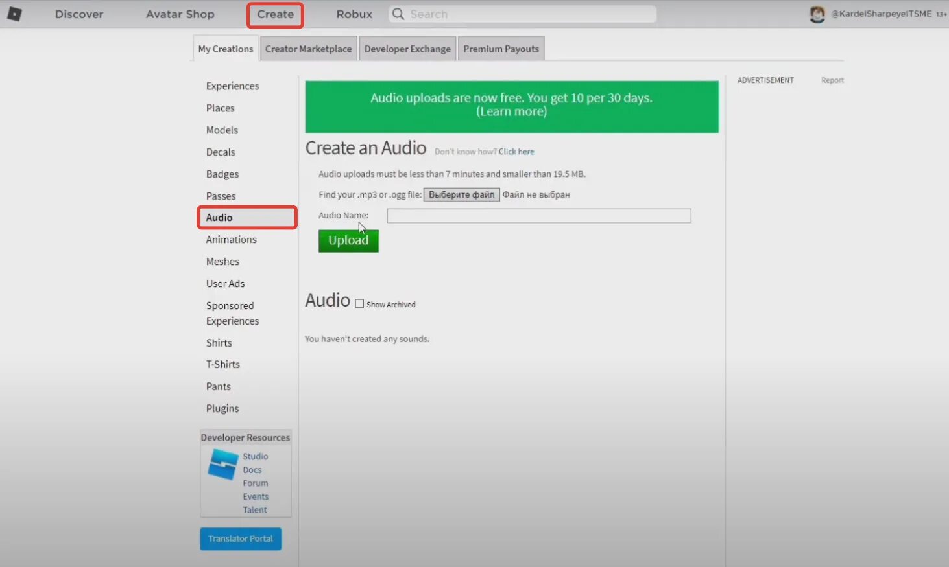
Task: Click the Audio Name input field
Action: pyautogui.click(x=539, y=215)
